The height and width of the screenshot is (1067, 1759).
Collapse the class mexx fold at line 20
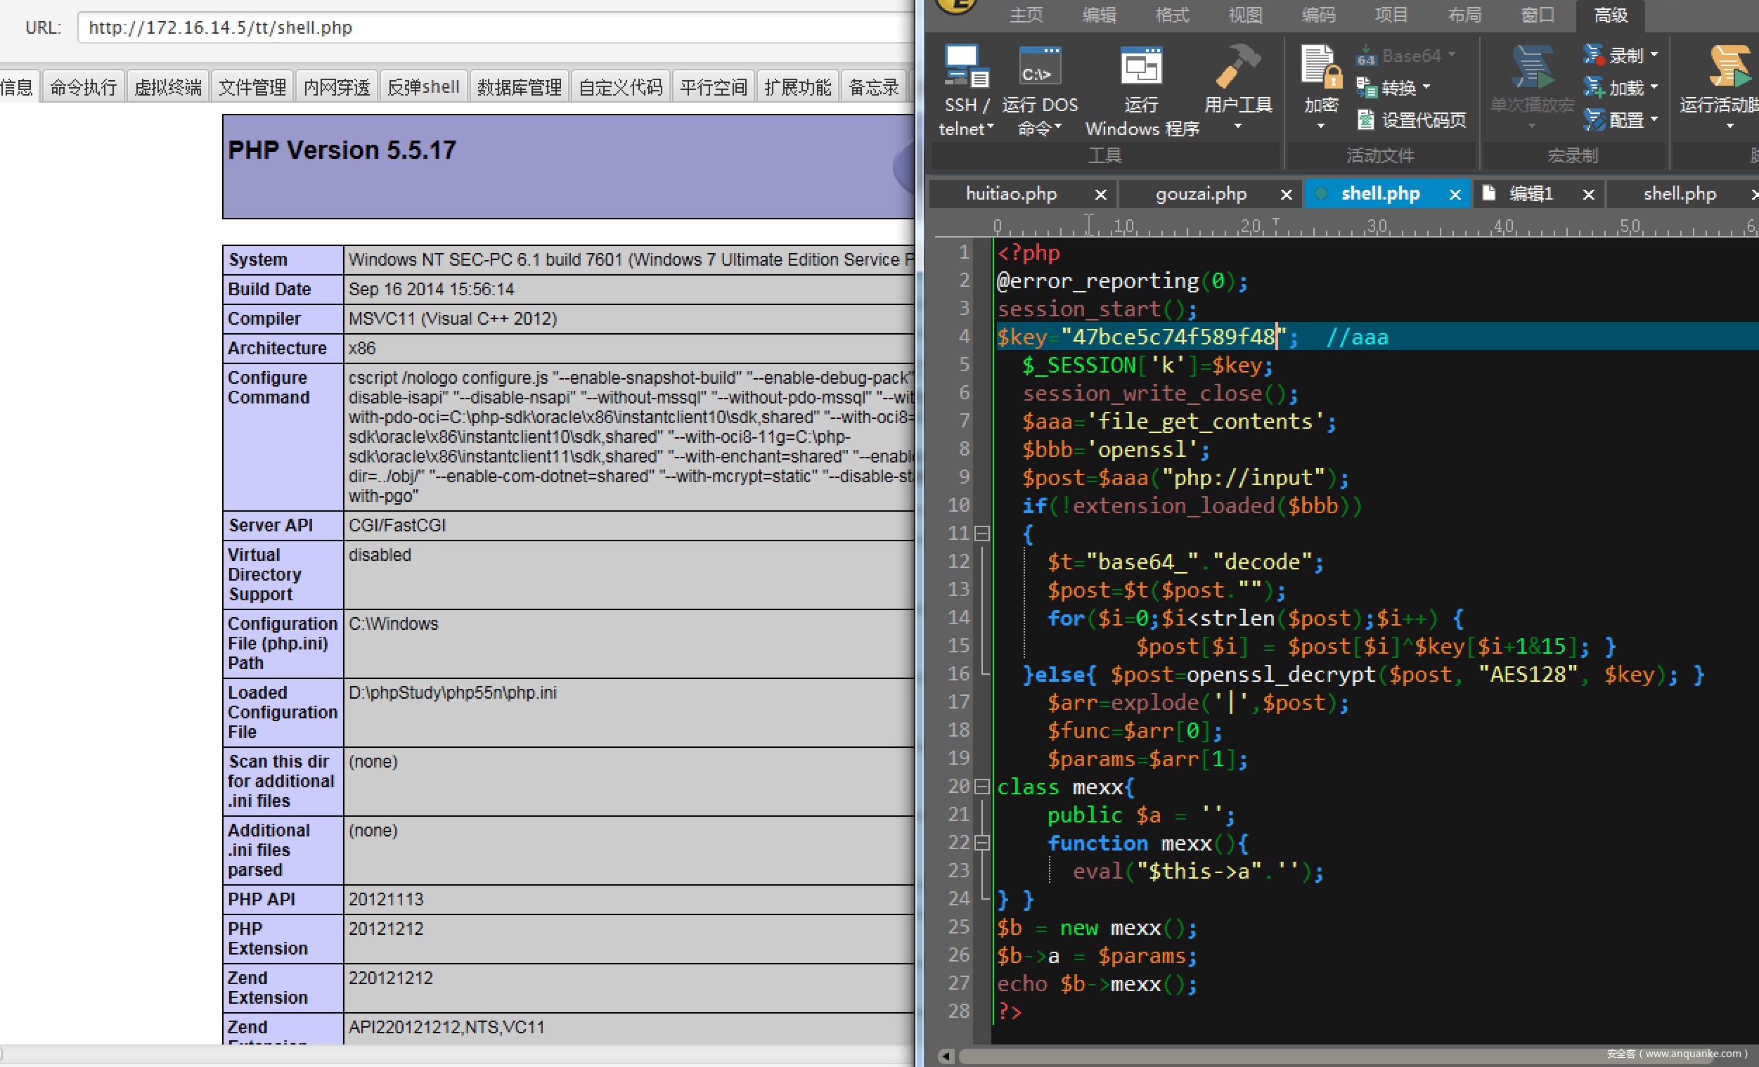(x=982, y=787)
